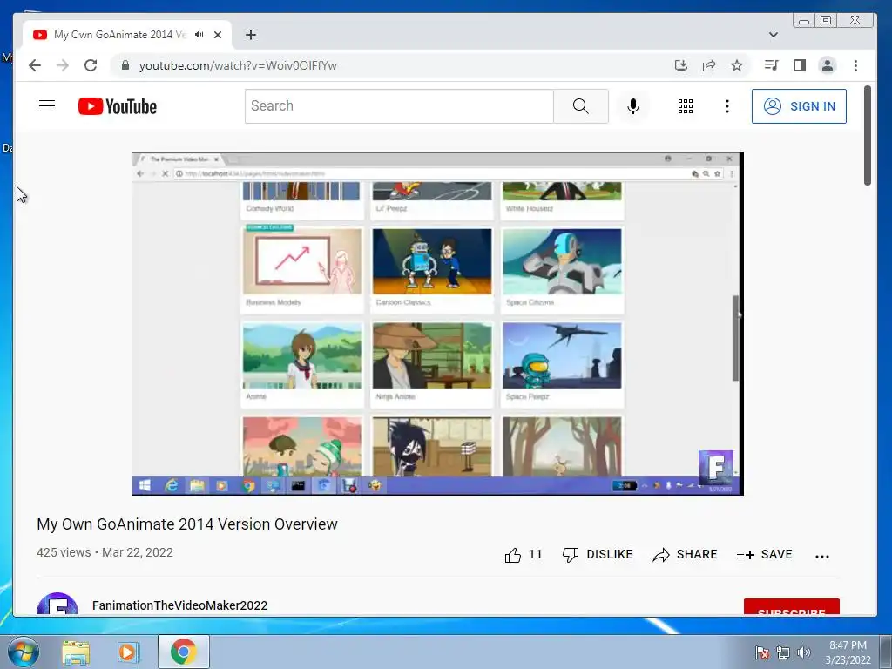This screenshot has width=892, height=669.
Task: Mute tab via speaker icon on tab
Action: click(199, 35)
